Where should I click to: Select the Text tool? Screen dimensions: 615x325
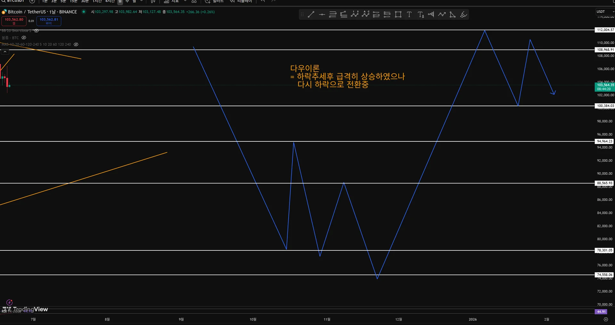(409, 14)
